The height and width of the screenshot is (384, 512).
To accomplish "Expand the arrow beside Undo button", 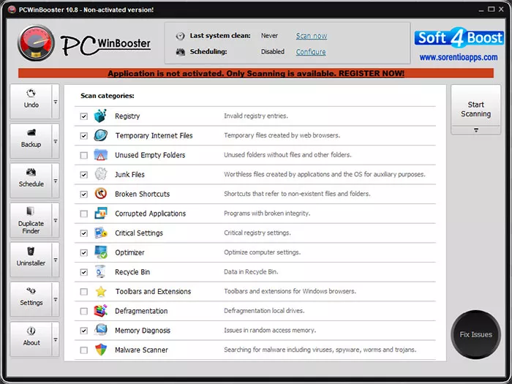I will (x=56, y=102).
